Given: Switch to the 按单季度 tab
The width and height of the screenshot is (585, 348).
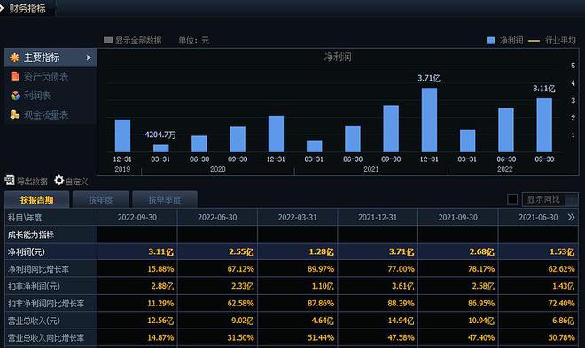Looking at the screenshot, I should tap(165, 200).
